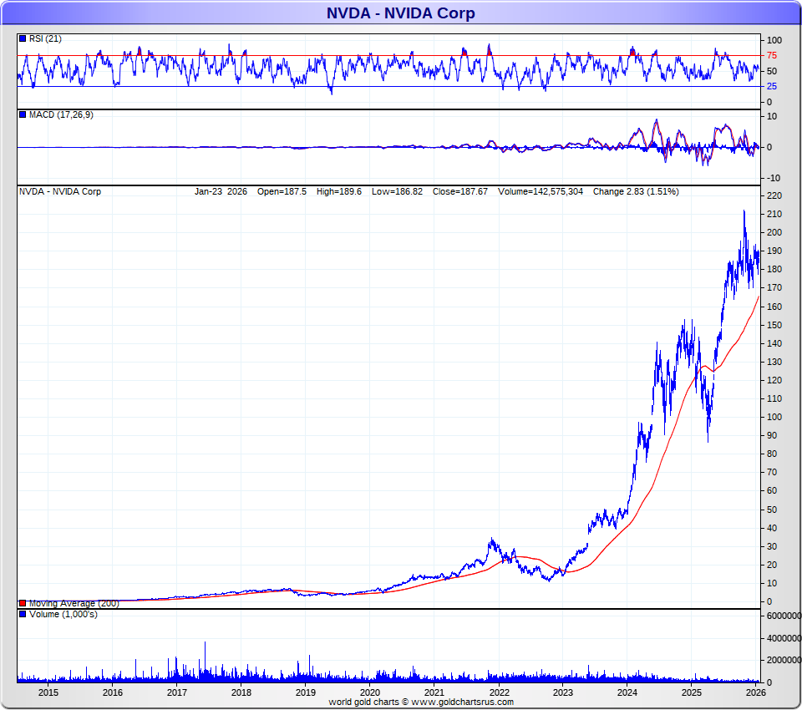Screen dimensions: 802x710
Task: Click the blue 25 RSI level label
Action: [x=772, y=86]
